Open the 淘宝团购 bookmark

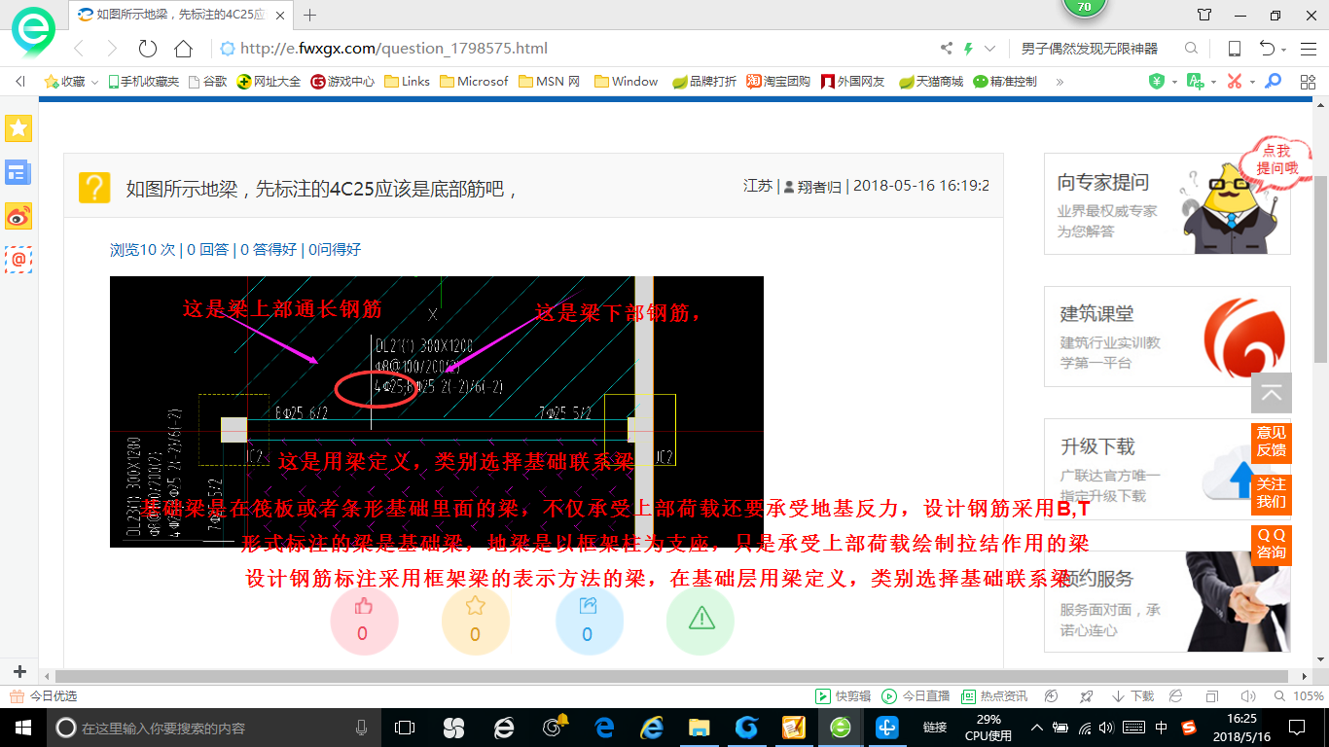(x=778, y=82)
